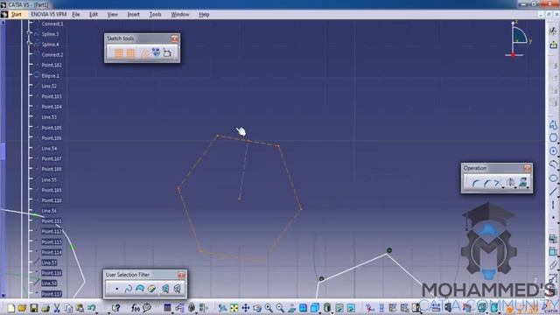Select Line.52 in the specification tree

pos(49,87)
